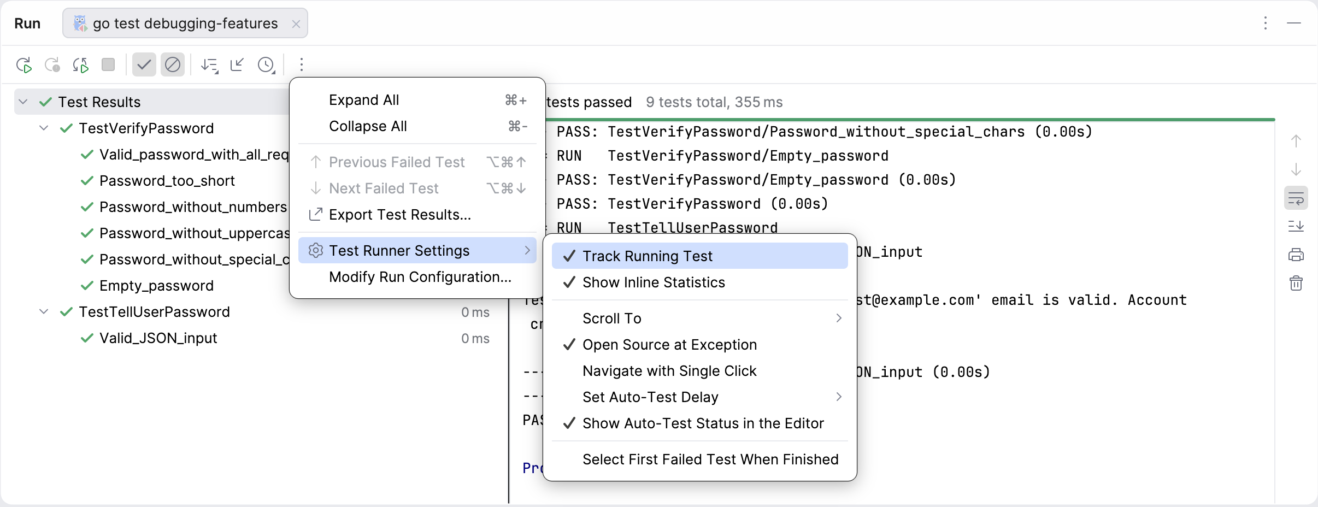Image resolution: width=1318 pixels, height=507 pixels.
Task: Choose Expand All from the menu
Action: (364, 99)
